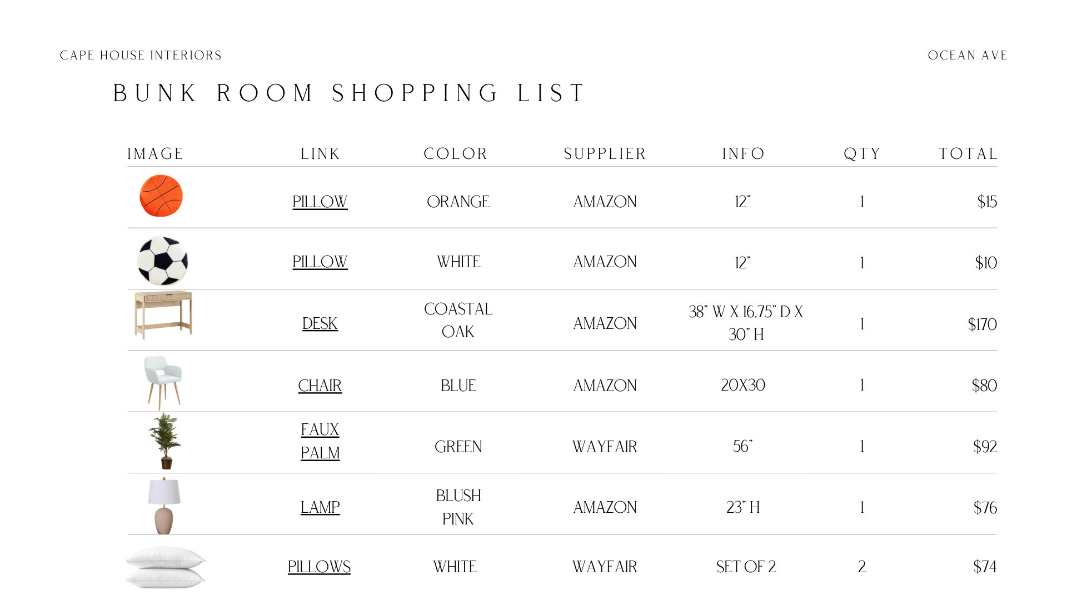The image size is (1067, 600).
Task: Open the CHAIR product link
Action: point(320,386)
